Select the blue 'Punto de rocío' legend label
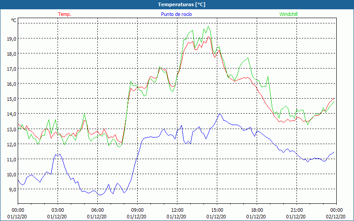 [x=176, y=14]
